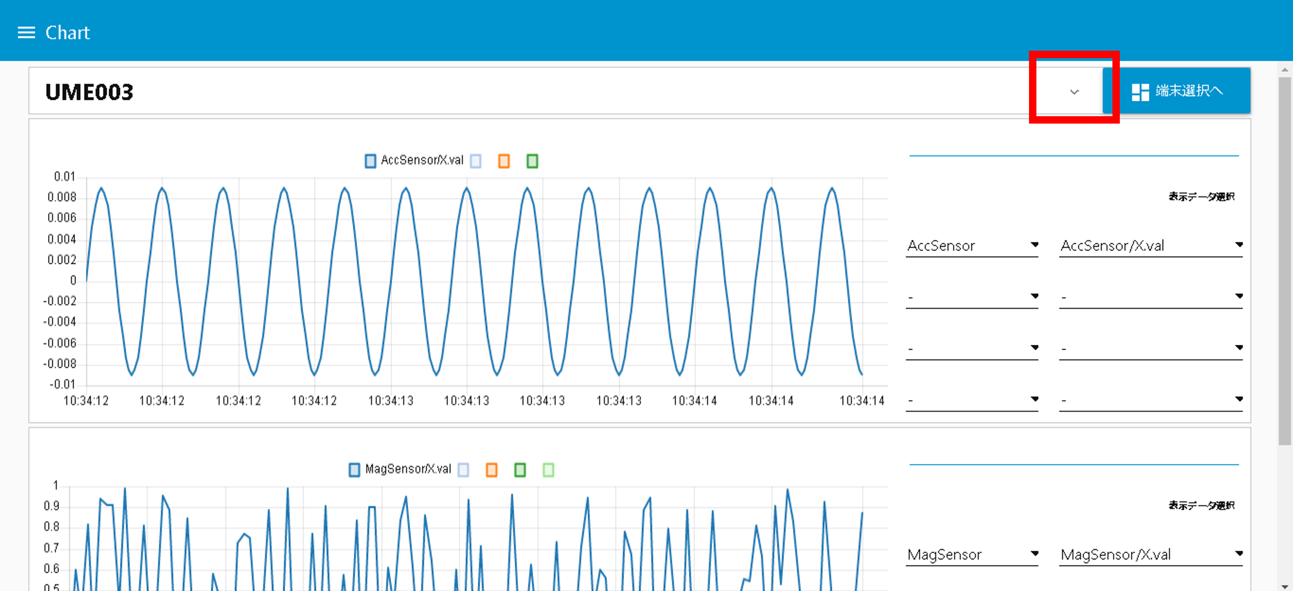1293x591 pixels.
Task: Click the 端末選択へ button
Action: [1176, 91]
